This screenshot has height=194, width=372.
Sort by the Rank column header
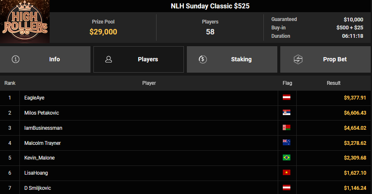click(10, 83)
